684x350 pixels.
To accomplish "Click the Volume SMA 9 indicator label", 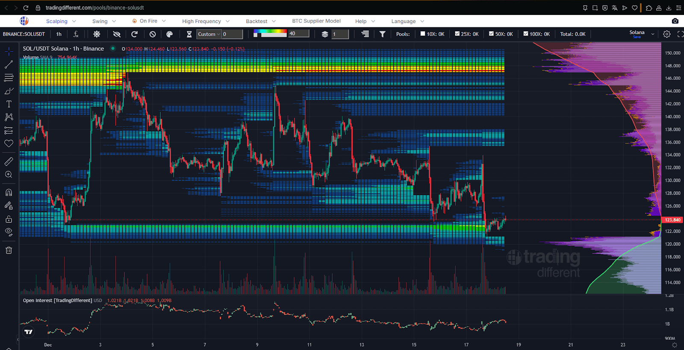I will 38,57.
